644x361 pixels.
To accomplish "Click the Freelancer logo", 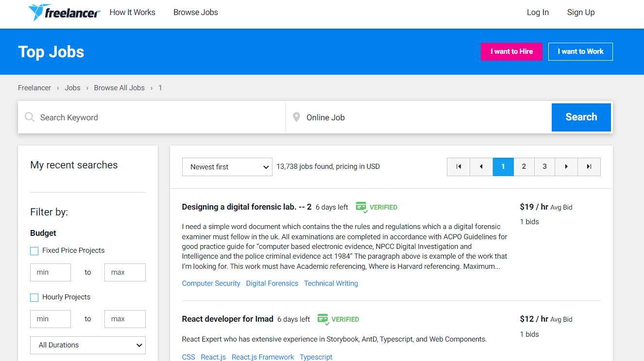I will tap(64, 13).
